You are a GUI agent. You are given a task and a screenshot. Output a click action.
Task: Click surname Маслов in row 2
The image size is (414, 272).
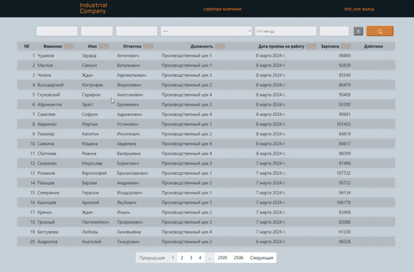[45, 65]
